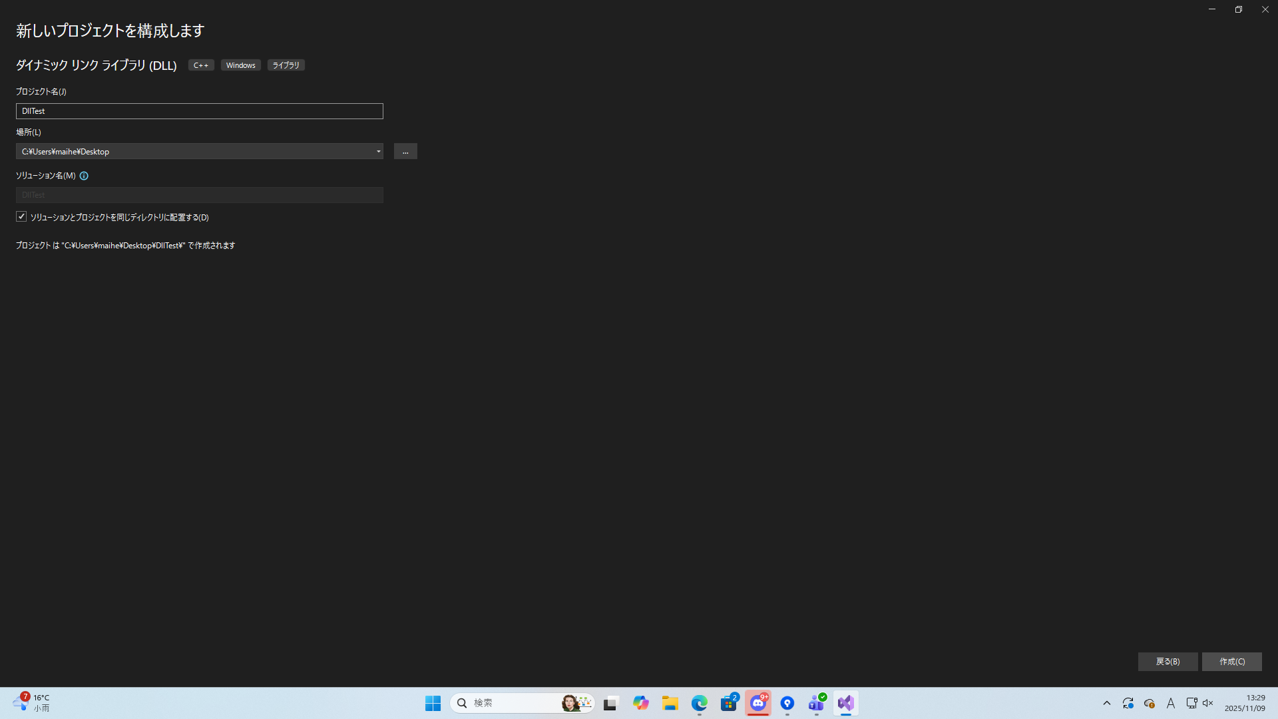Viewport: 1278px width, 719px height.
Task: Open Microsoft Edge in taskbar
Action: (700, 703)
